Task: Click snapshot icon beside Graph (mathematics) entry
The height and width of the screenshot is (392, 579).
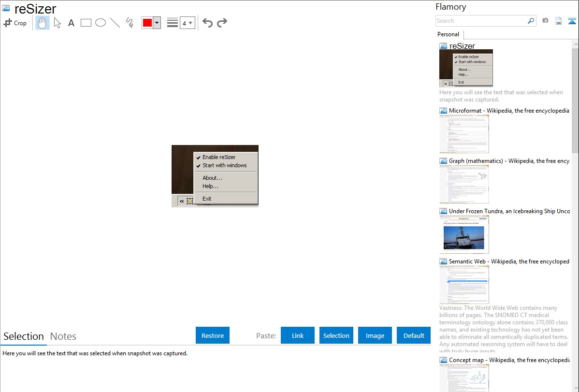Action: pyautogui.click(x=444, y=161)
